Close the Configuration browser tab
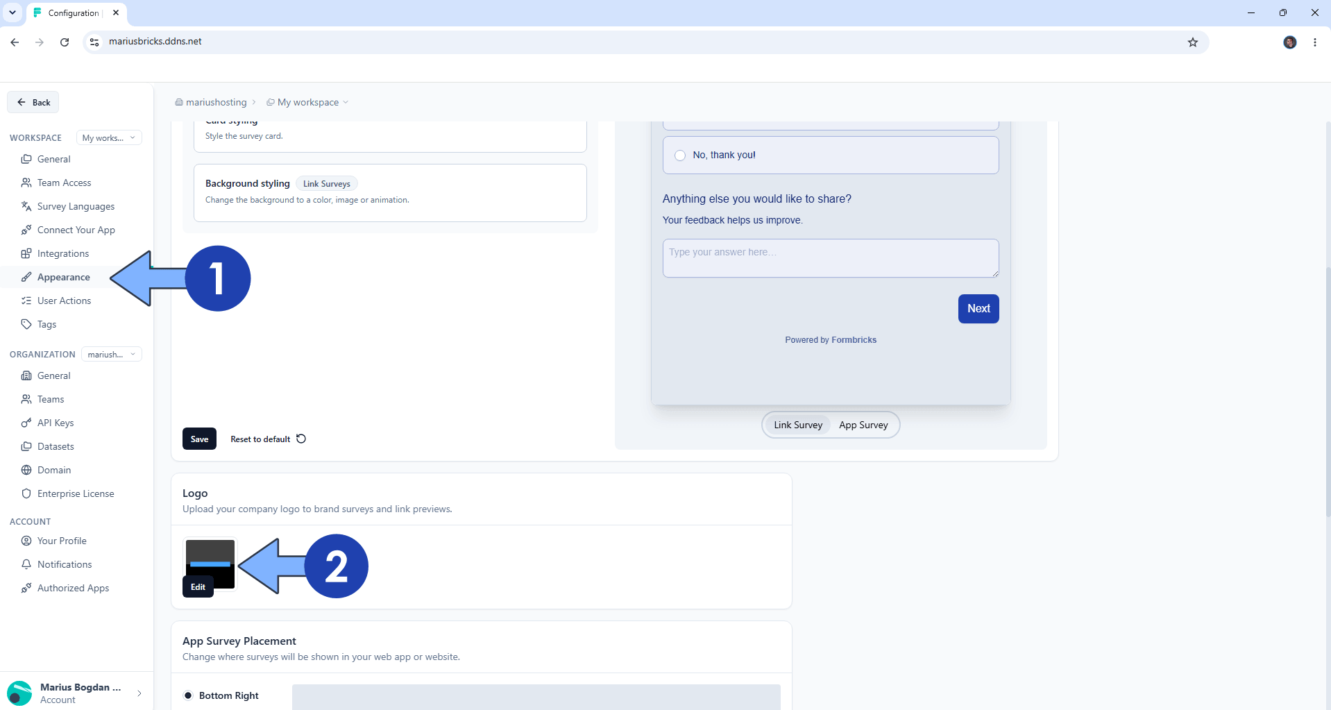This screenshot has height=710, width=1331. [116, 12]
